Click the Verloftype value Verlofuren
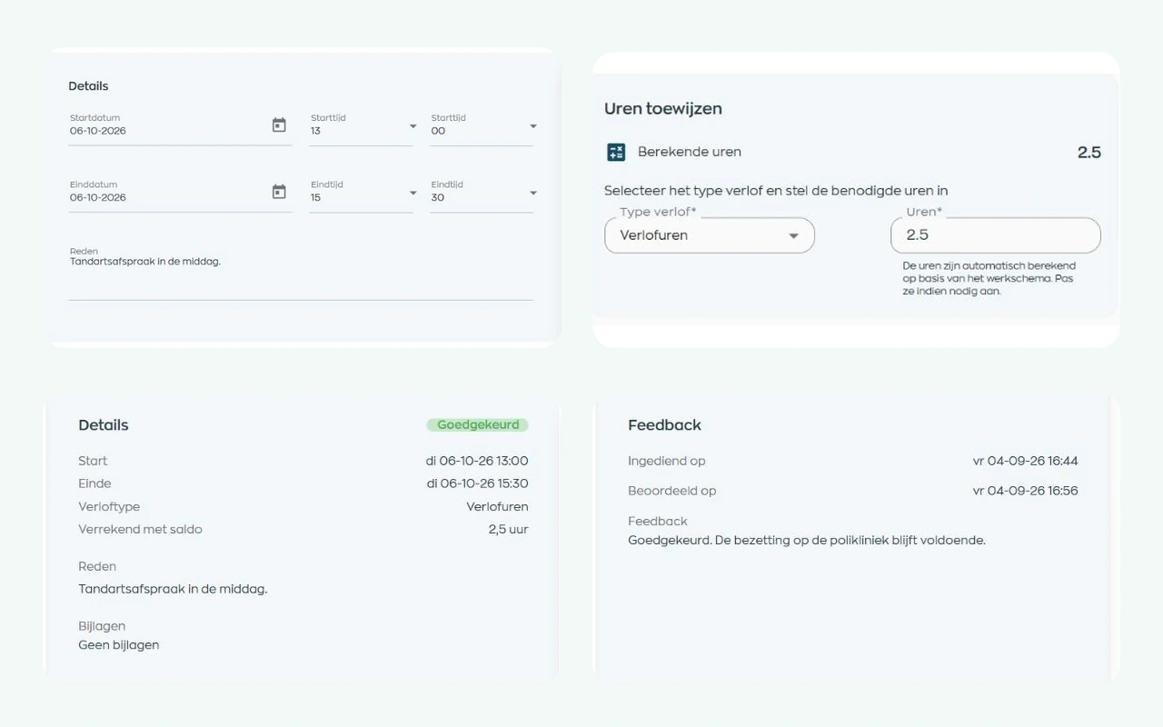The height and width of the screenshot is (727, 1163). tap(497, 506)
